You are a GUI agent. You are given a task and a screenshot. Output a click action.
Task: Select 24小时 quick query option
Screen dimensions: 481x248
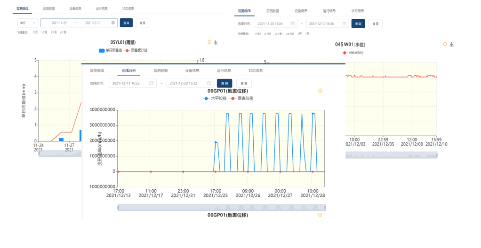(x=290, y=34)
